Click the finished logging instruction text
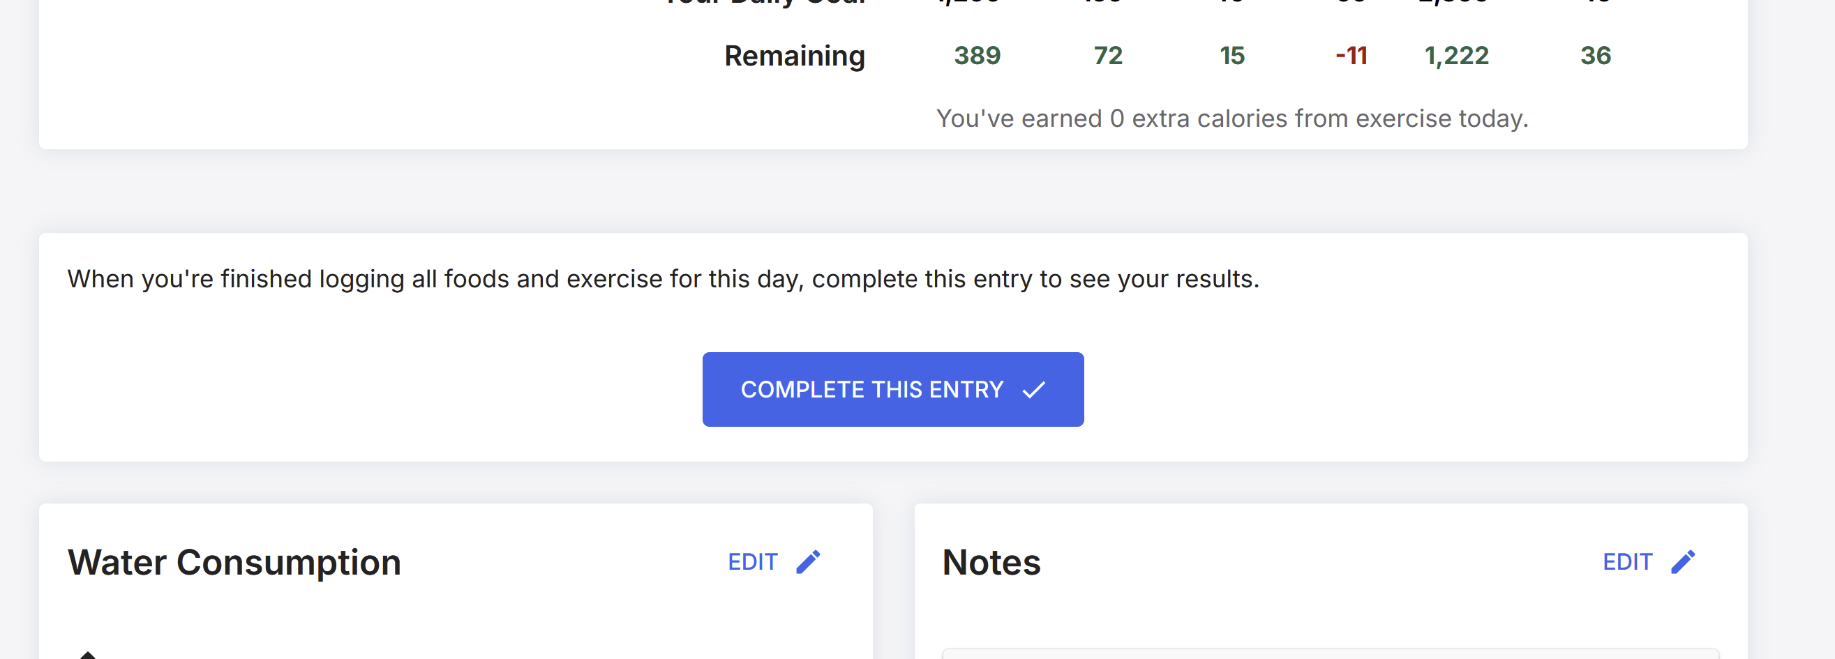The image size is (1835, 659). (x=664, y=279)
